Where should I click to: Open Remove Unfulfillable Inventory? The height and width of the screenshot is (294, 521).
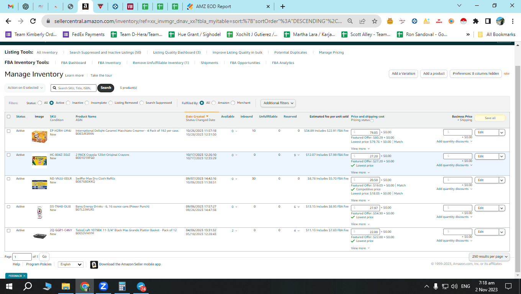pyautogui.click(x=161, y=63)
